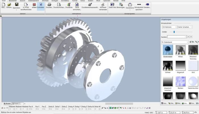Adjust the Größe thumbnail size slider

point(174,32)
